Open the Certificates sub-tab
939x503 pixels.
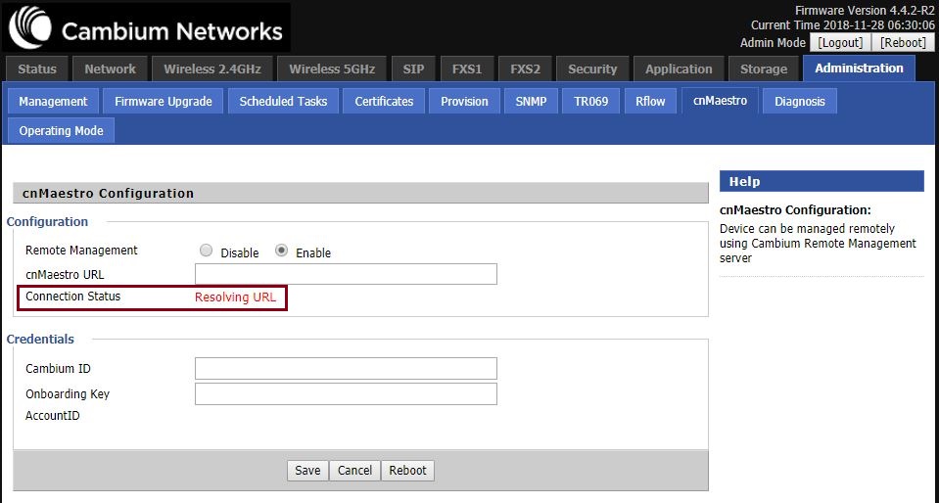pyautogui.click(x=384, y=101)
